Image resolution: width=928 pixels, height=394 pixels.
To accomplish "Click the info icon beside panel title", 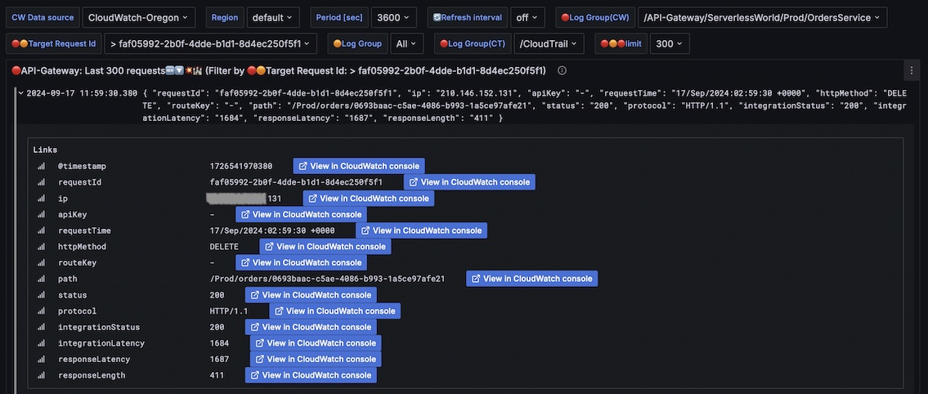I will point(562,71).
